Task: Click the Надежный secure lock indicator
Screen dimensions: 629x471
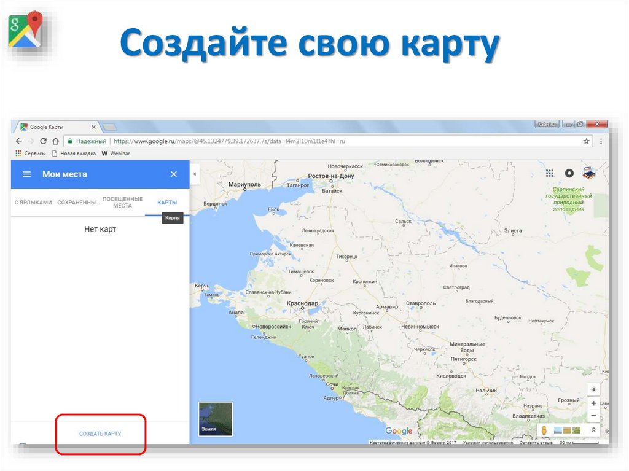Action: pos(87,141)
